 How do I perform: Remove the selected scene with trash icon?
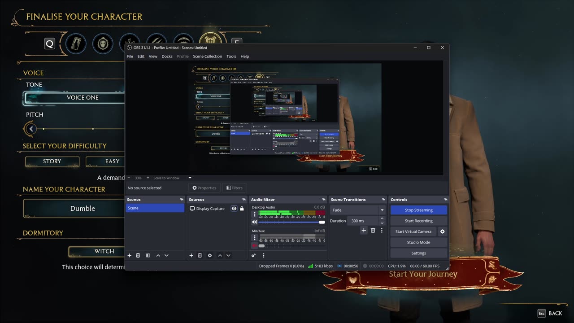click(x=138, y=255)
